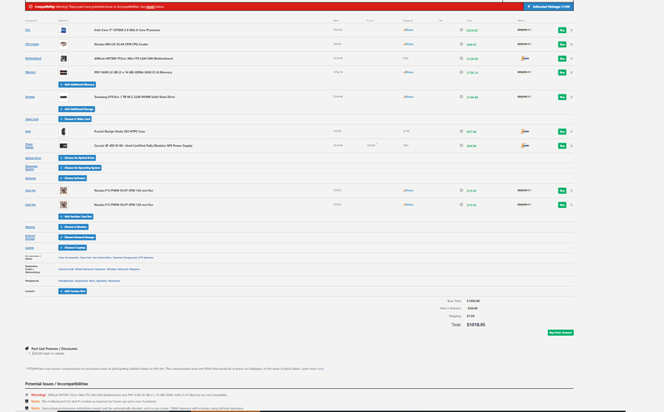Image resolution: width=664 pixels, height=412 pixels.
Task: Toggle the circle beside the $144.46 price
Action: pyautogui.click(x=461, y=97)
